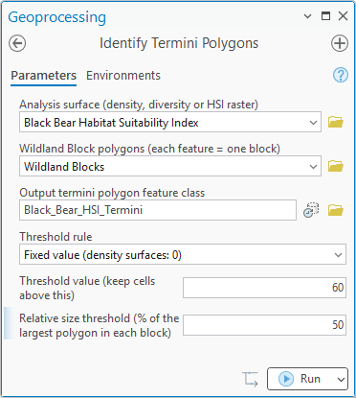Image resolution: width=356 pixels, height=398 pixels.
Task: Open the Run button dropdown arrow
Action: (341, 379)
